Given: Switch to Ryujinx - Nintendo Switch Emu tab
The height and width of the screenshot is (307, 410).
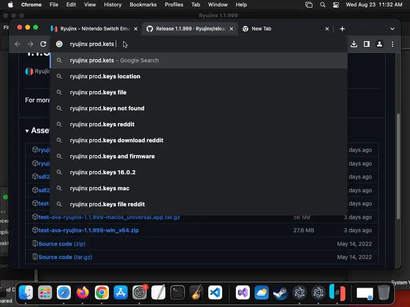Looking at the screenshot, I should pyautogui.click(x=94, y=29).
